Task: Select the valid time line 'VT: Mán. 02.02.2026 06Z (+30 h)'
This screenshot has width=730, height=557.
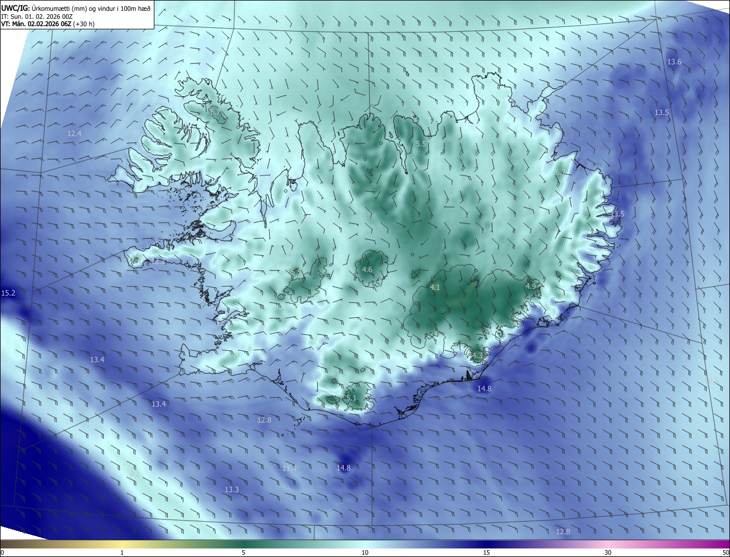Action: click(x=48, y=24)
